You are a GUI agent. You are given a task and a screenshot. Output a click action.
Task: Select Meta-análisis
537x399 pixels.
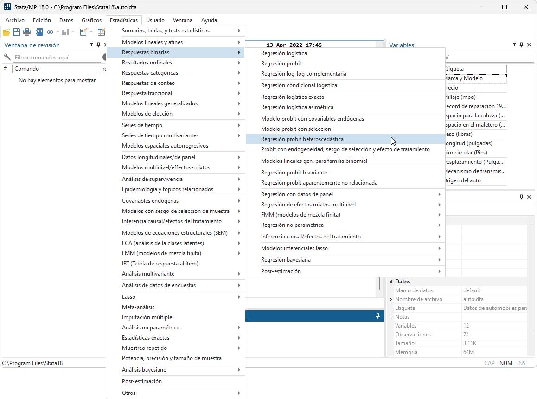(x=176, y=307)
